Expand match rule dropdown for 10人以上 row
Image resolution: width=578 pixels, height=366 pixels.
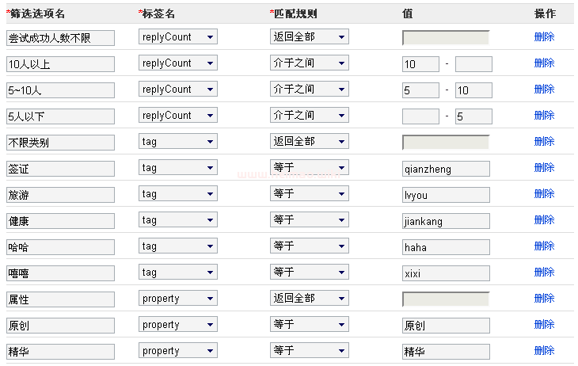point(309,63)
